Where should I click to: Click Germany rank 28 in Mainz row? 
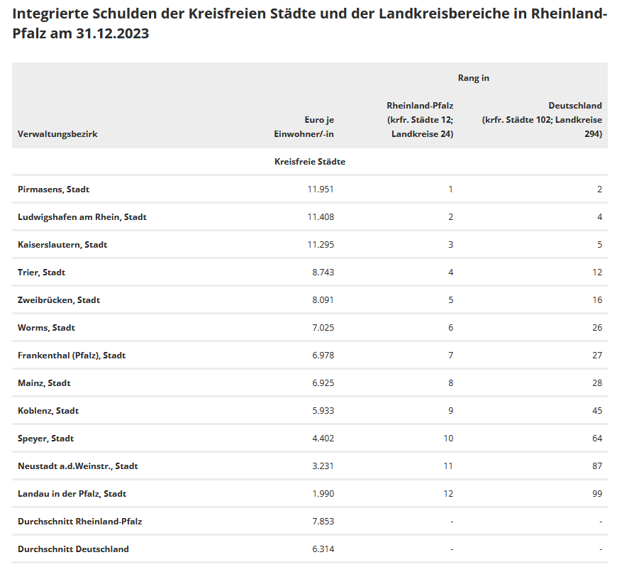click(597, 383)
